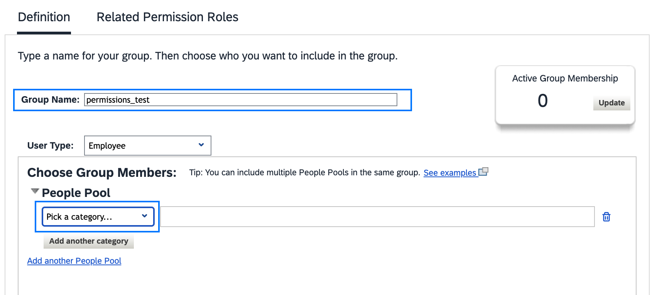Delete the People Pool row with trash icon
This screenshot has width=662, height=295.
pos(606,217)
